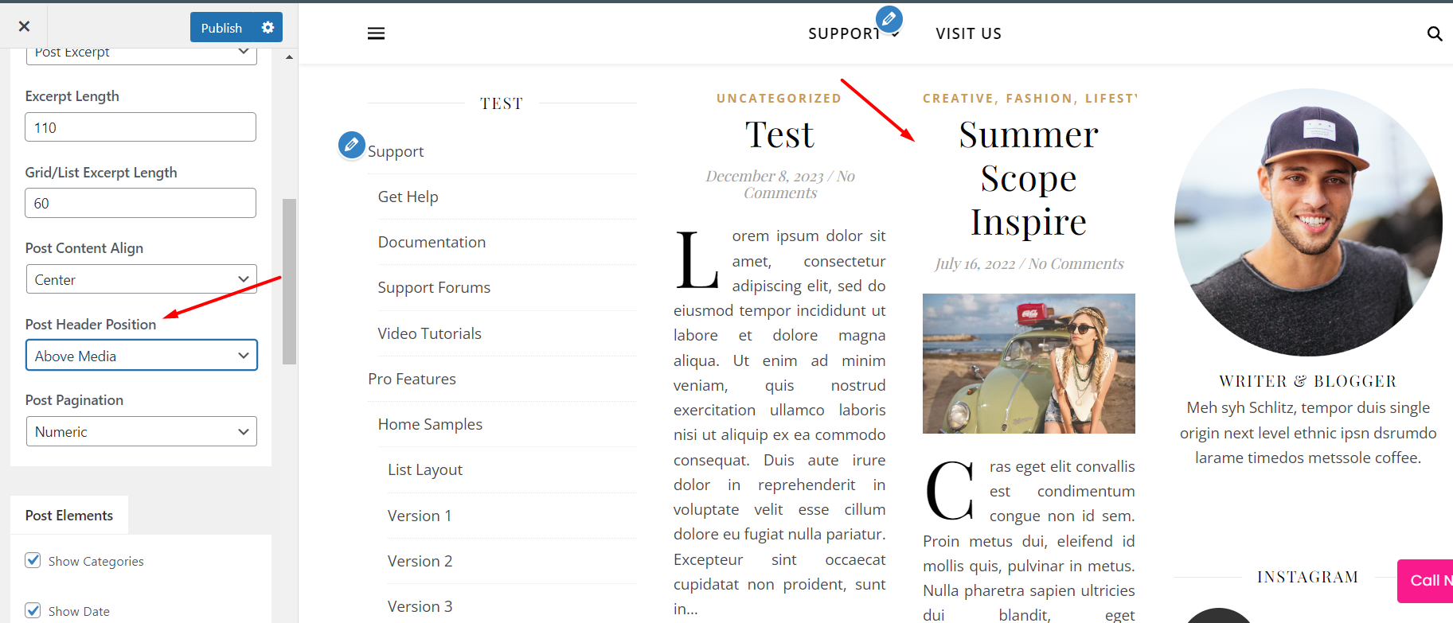Click the TEST widget heading
This screenshot has height=623, width=1453.
coord(502,103)
